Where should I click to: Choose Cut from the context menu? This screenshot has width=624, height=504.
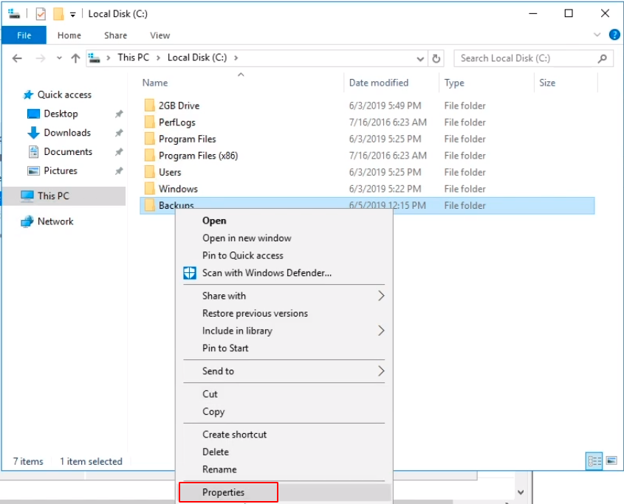(x=284, y=394)
